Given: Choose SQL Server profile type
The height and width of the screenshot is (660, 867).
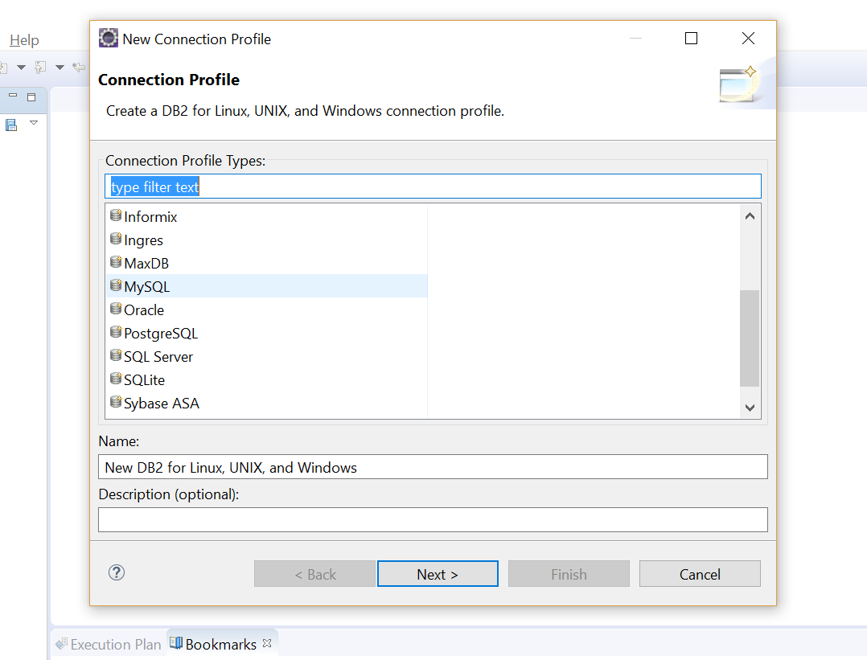Looking at the screenshot, I should [158, 356].
